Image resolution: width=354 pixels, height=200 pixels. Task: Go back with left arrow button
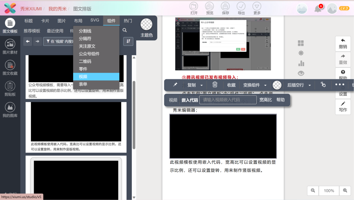(28, 41)
